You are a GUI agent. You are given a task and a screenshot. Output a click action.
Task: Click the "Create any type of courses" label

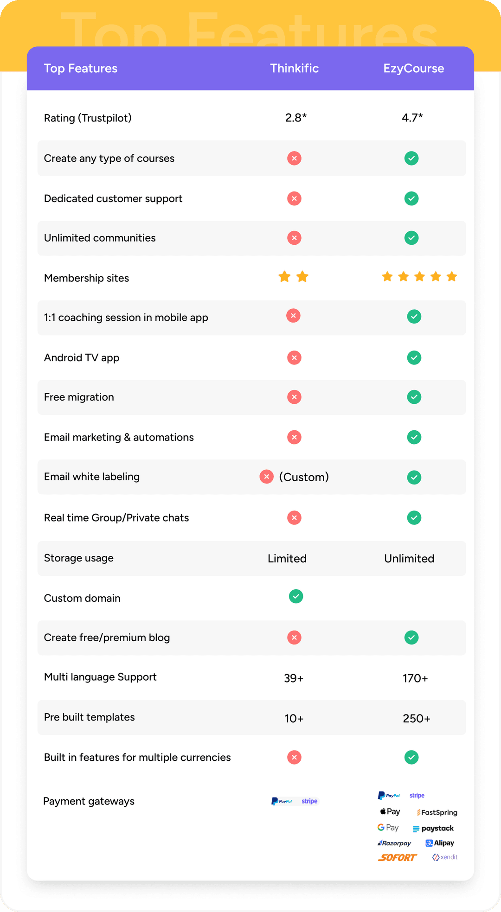pyautogui.click(x=109, y=159)
